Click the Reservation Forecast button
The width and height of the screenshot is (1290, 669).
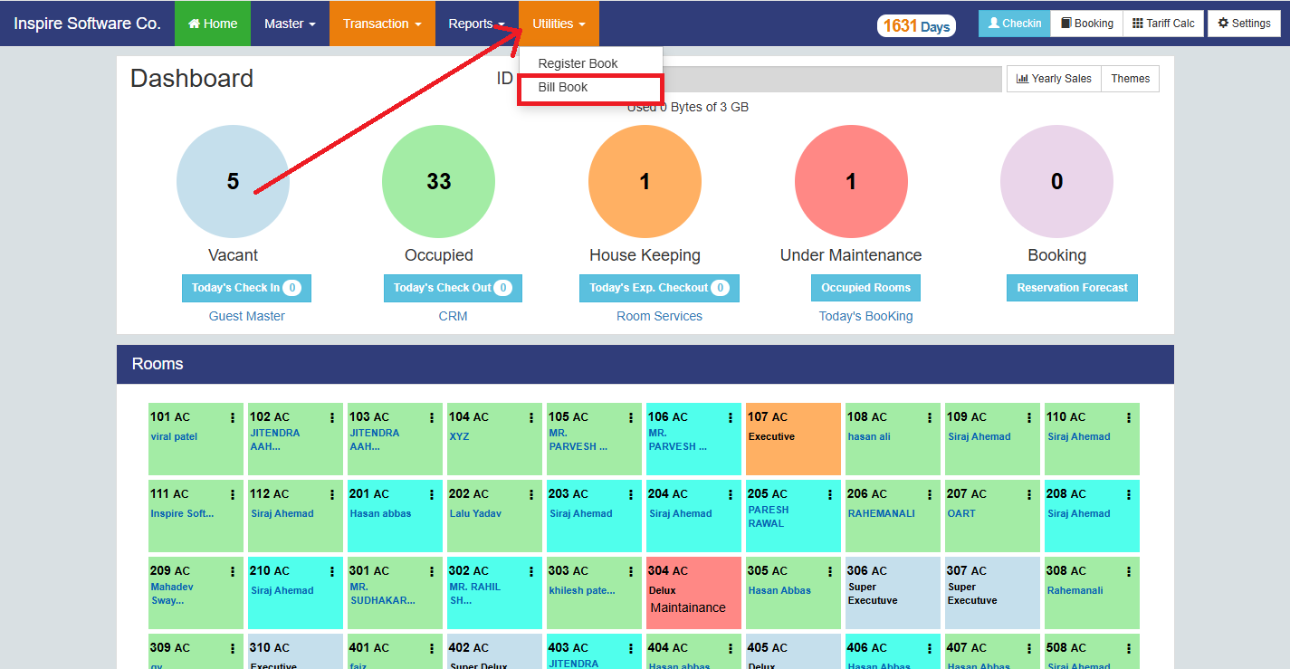point(1072,288)
